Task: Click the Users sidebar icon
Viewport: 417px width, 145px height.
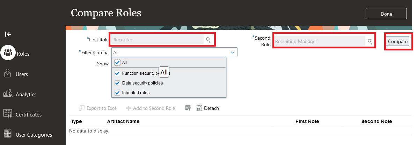Action: pyautogui.click(x=8, y=73)
